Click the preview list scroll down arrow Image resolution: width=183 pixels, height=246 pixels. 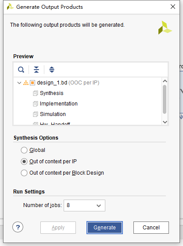click(165, 122)
